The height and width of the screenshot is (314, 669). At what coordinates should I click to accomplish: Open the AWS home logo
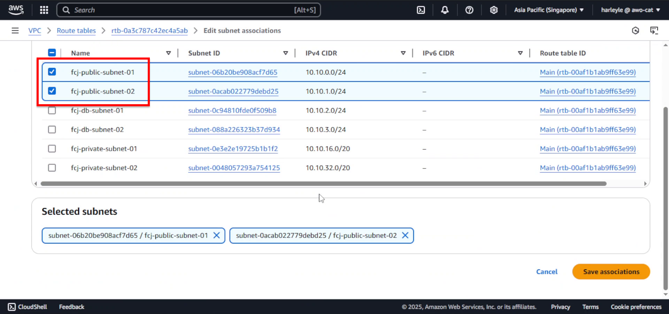click(16, 10)
